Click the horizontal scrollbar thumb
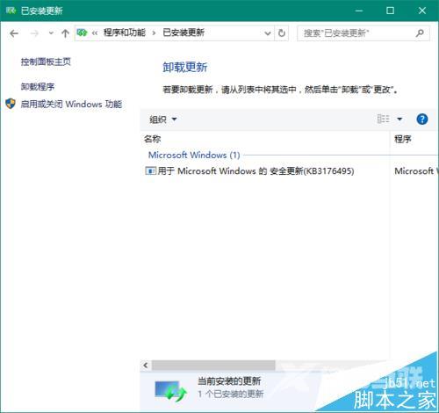Viewport: 439px width, 413px height. [213, 366]
